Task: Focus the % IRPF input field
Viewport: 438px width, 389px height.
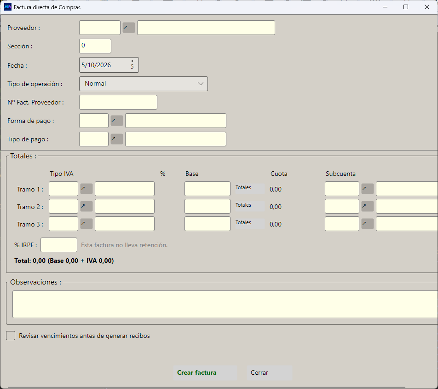Action: pos(59,245)
